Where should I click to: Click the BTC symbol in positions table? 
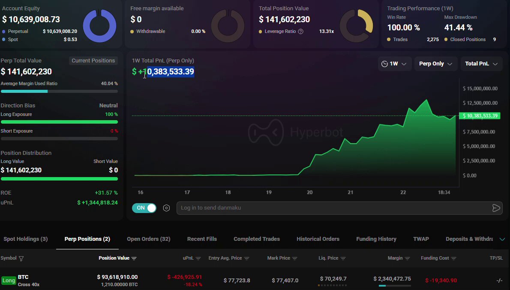tap(23, 277)
